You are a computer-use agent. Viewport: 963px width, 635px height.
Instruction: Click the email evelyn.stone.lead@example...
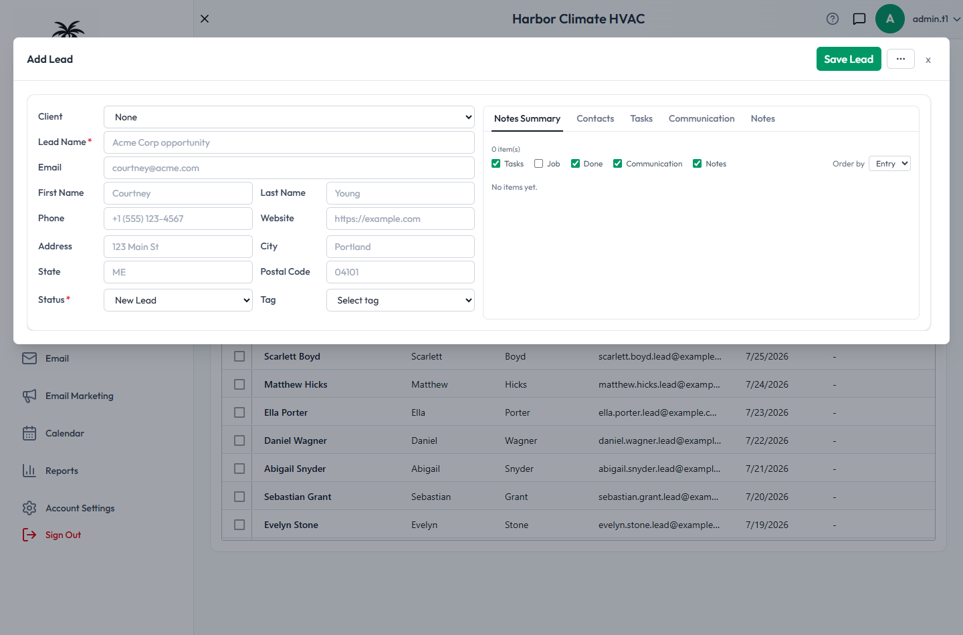[659, 525]
